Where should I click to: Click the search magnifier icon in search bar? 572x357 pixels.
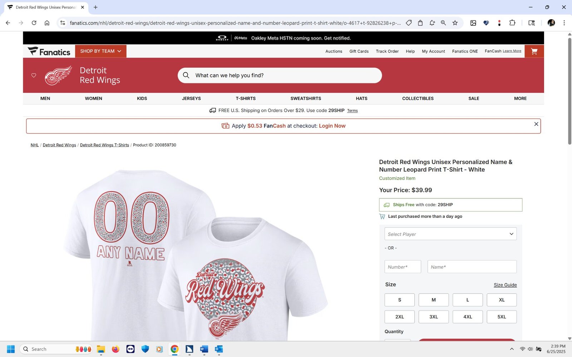(186, 75)
